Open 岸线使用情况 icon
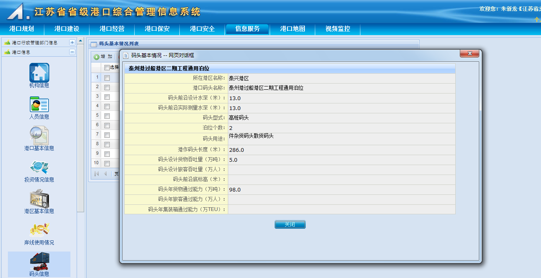Viewport: 541px width, 278px height. coord(39,230)
